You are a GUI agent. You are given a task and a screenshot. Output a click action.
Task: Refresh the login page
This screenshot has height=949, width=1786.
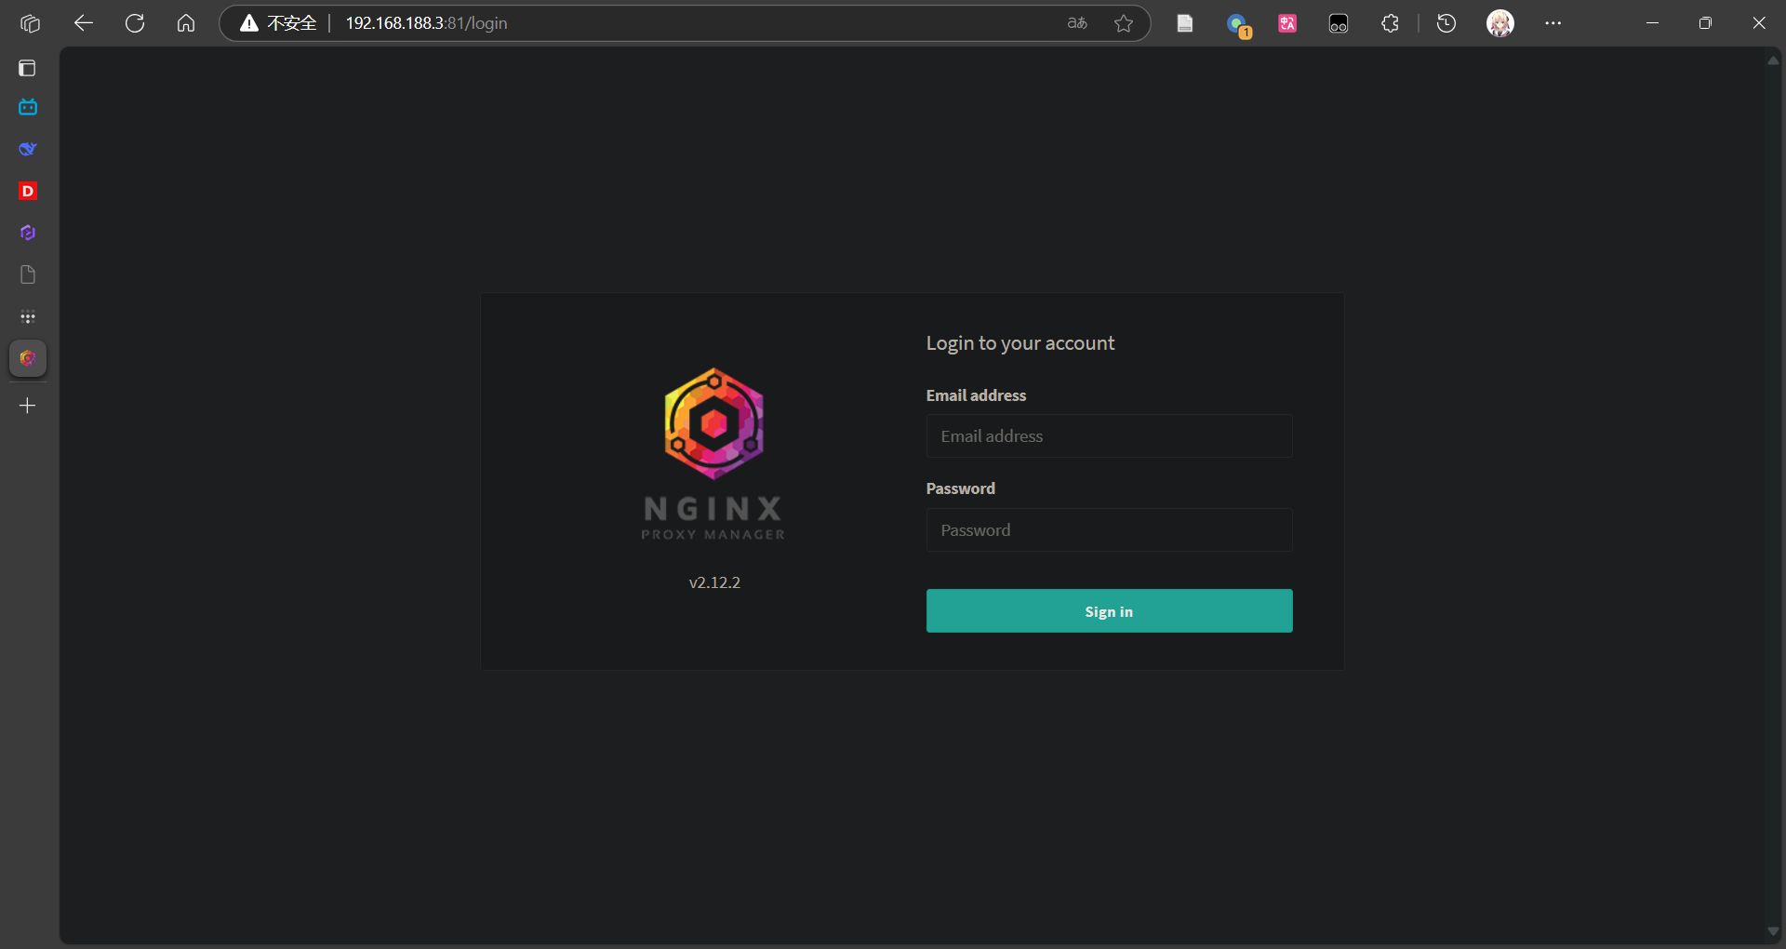(135, 23)
